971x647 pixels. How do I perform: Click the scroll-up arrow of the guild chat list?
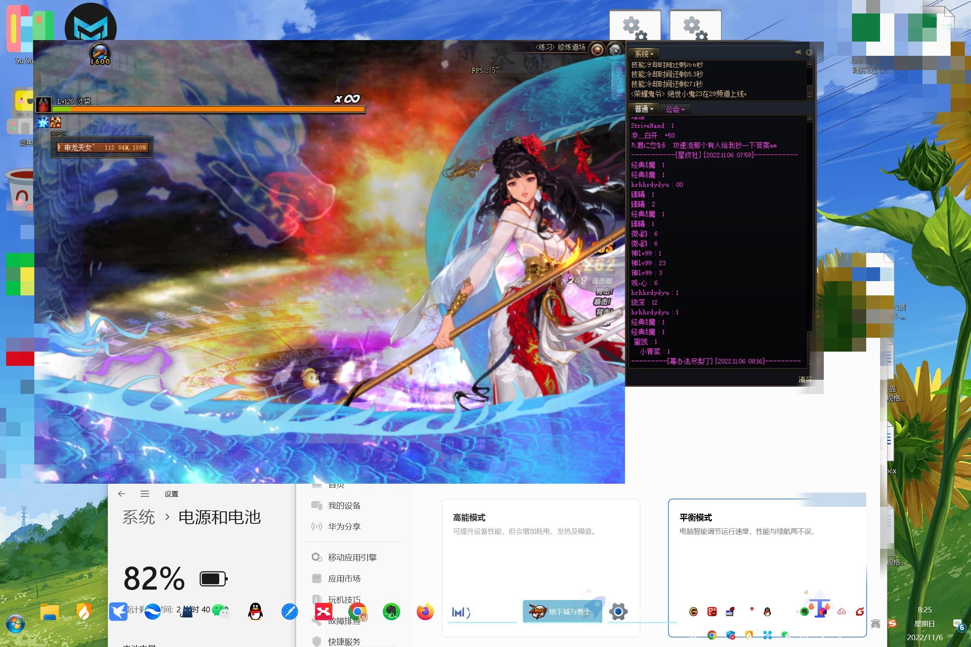pos(809,119)
